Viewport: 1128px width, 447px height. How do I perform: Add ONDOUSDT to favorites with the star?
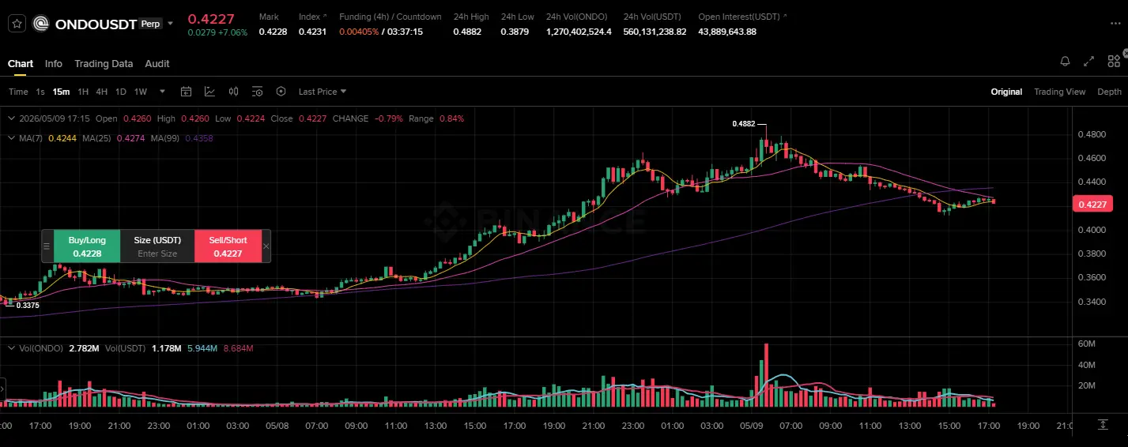click(x=17, y=24)
